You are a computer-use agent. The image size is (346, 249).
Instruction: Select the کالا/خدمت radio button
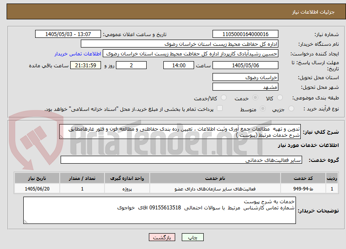click(x=224, y=98)
